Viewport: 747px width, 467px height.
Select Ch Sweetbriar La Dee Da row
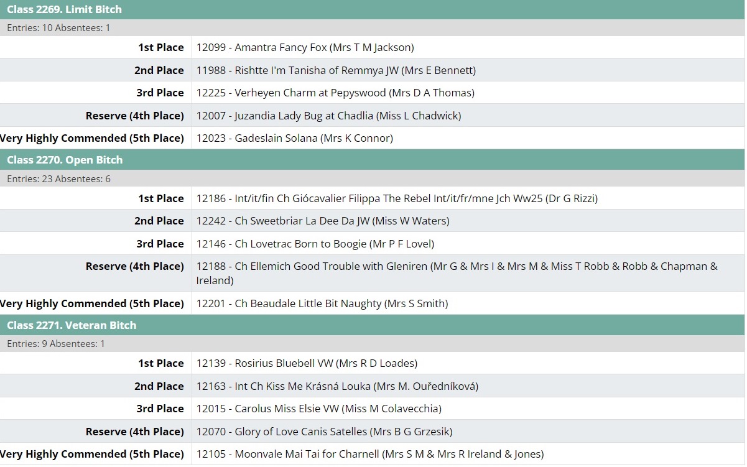(322, 221)
